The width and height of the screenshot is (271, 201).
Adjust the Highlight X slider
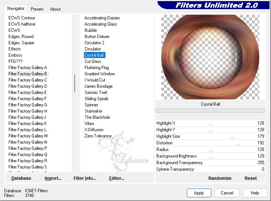pos(210,123)
